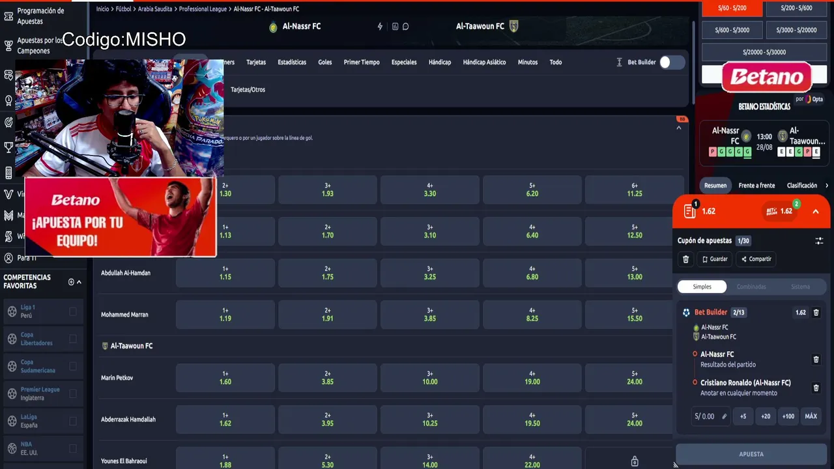The image size is (834, 469).
Task: Go to Professional League breadcrumb link
Action: 203,9
